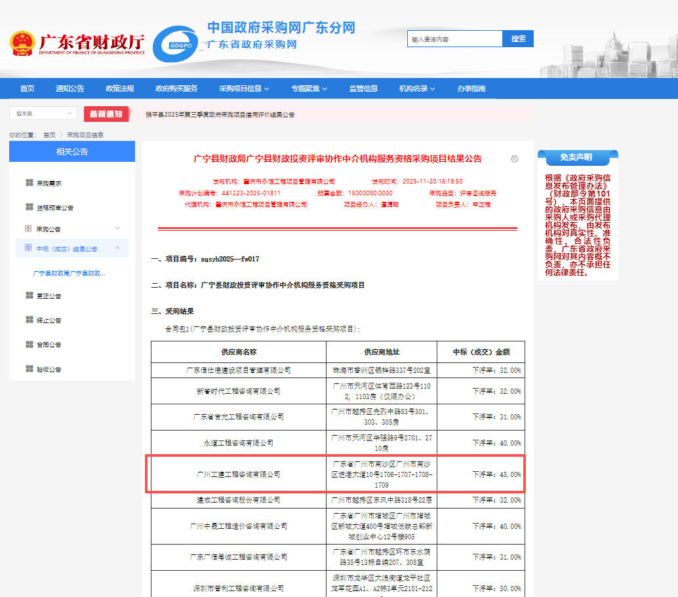The width and height of the screenshot is (678, 597).
Task: Open the 采购项目信息 navigation menu
Action: coord(244,89)
